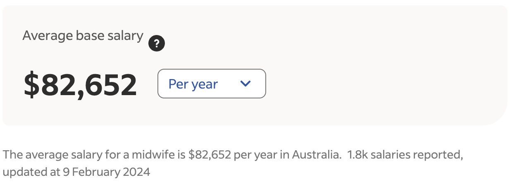The image size is (510, 182).
Task: Click '1.8k salaries reported' text
Action: [x=404, y=155]
